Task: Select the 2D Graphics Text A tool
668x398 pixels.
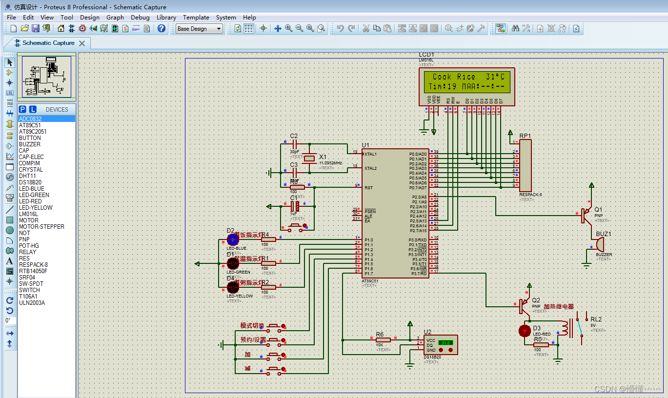Action: point(10,261)
